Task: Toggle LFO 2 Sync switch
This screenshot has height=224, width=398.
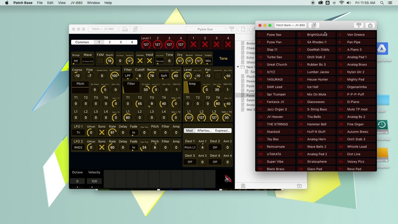Action: 102,147
